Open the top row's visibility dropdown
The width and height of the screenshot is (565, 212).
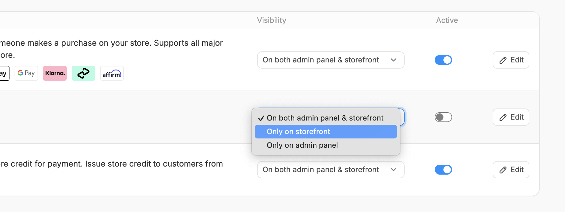coord(331,60)
